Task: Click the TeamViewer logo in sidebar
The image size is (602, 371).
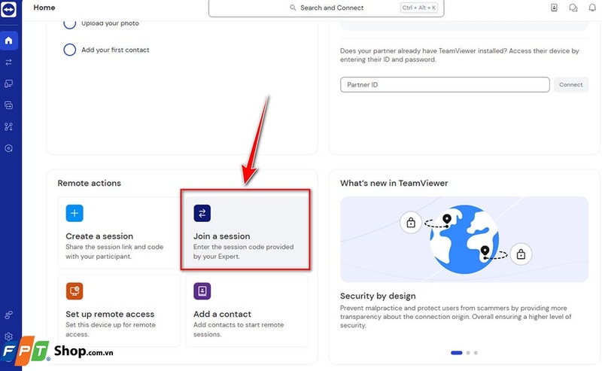Action: pyautogui.click(x=9, y=10)
